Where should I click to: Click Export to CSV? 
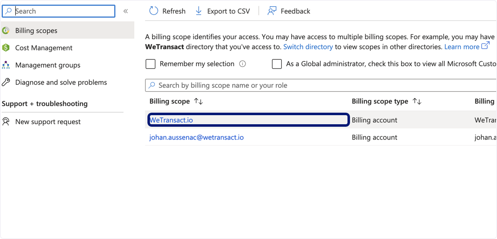click(x=222, y=11)
